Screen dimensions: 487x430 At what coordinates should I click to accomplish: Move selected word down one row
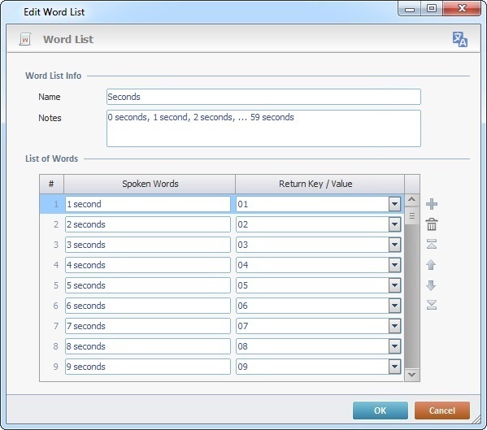[431, 285]
